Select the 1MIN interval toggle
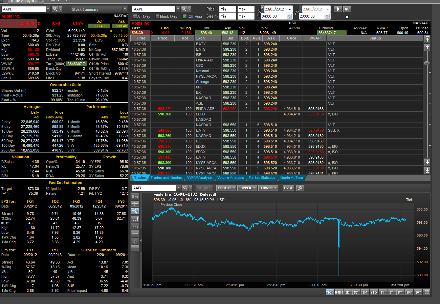 coord(338,293)
